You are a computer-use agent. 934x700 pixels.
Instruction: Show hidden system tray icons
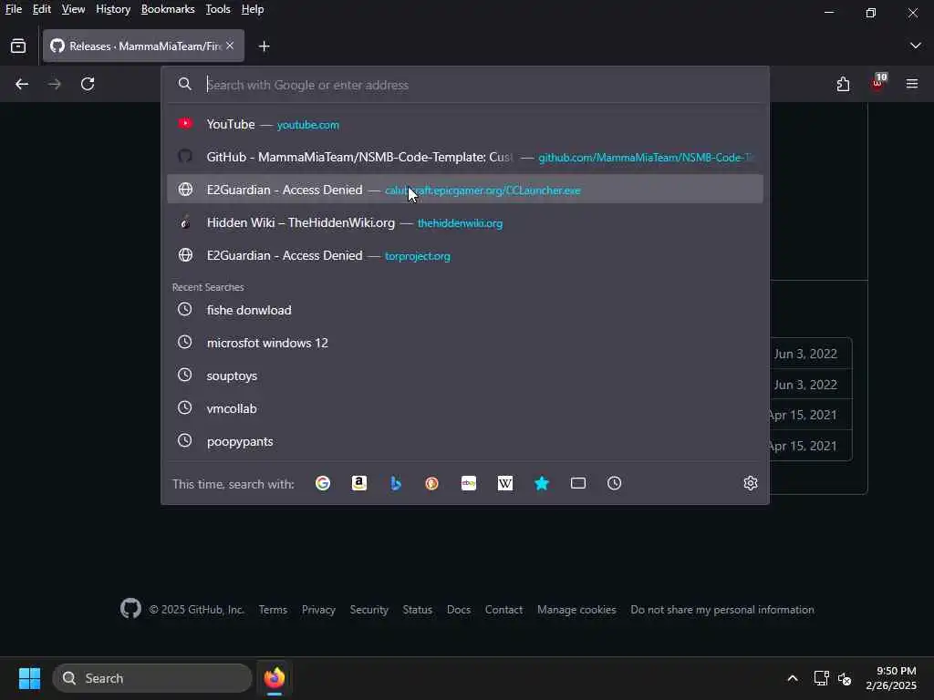click(x=793, y=678)
